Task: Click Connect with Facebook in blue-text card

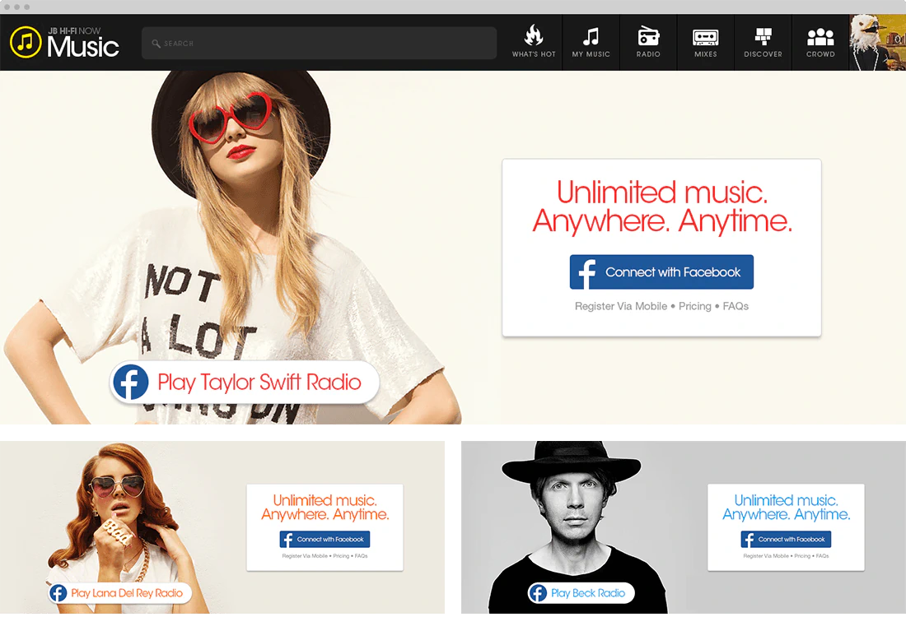Action: click(786, 539)
